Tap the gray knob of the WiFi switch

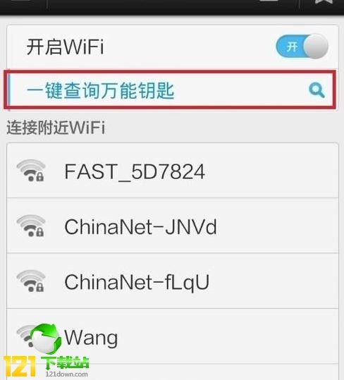316,47
